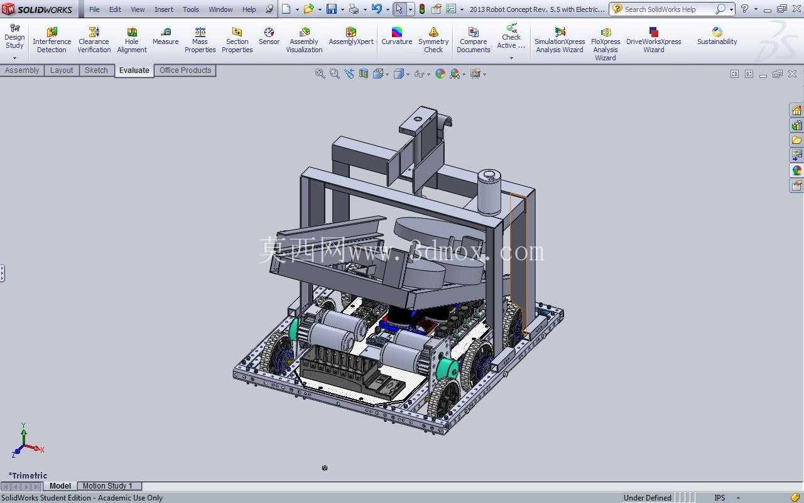804x503 pixels.
Task: Open Appearances tab in the task pane
Action: [796, 170]
